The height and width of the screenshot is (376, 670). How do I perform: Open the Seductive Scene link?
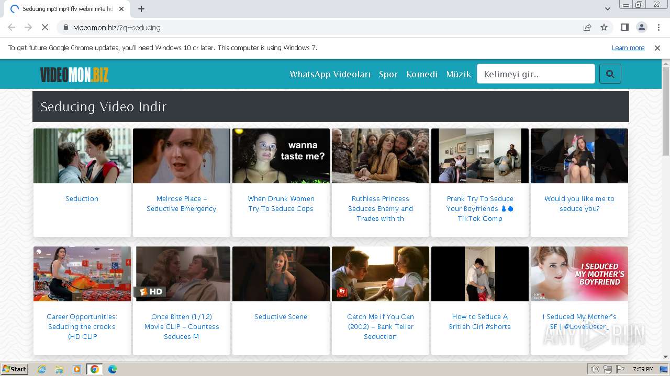pos(281,316)
